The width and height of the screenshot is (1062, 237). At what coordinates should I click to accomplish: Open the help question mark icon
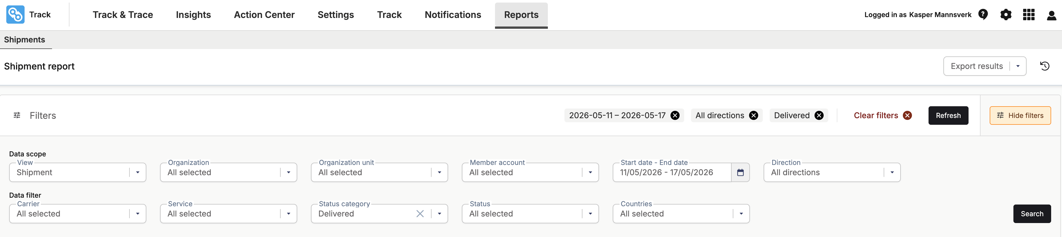983,15
